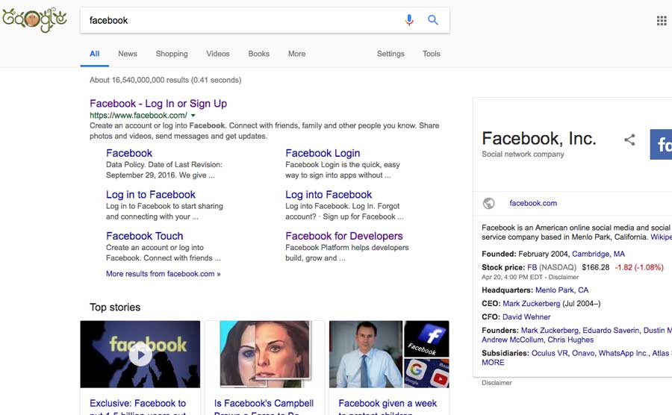Image resolution: width=672 pixels, height=415 pixels.
Task: Open the 'Onavo' subsidiary link
Action: coord(583,353)
